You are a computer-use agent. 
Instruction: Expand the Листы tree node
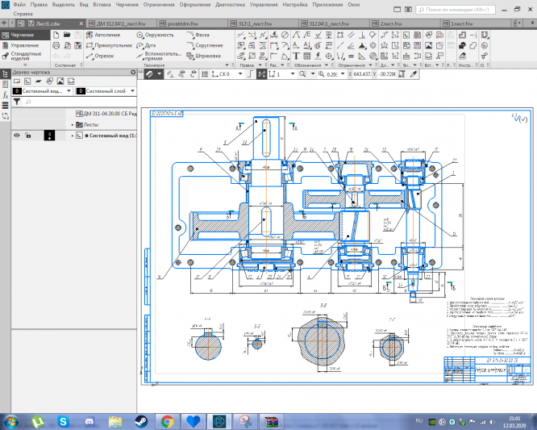point(73,125)
